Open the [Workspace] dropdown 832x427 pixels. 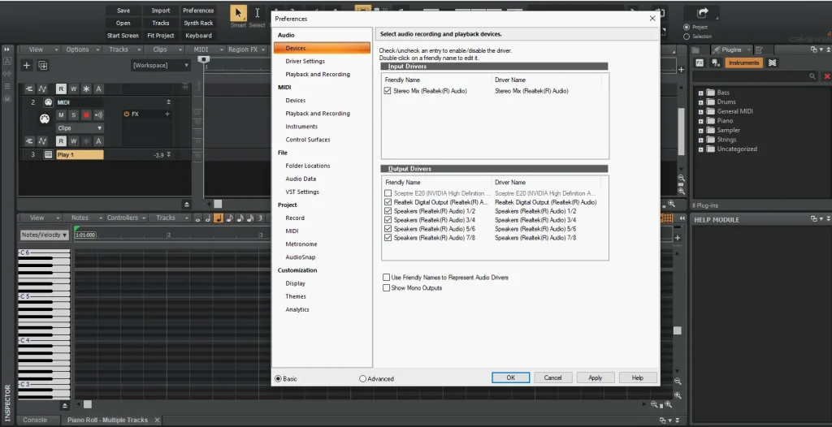pos(161,65)
